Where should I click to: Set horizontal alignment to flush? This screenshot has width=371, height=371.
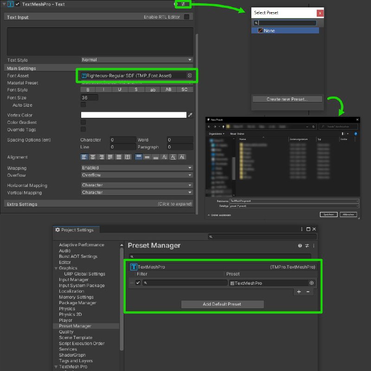click(x=119, y=157)
